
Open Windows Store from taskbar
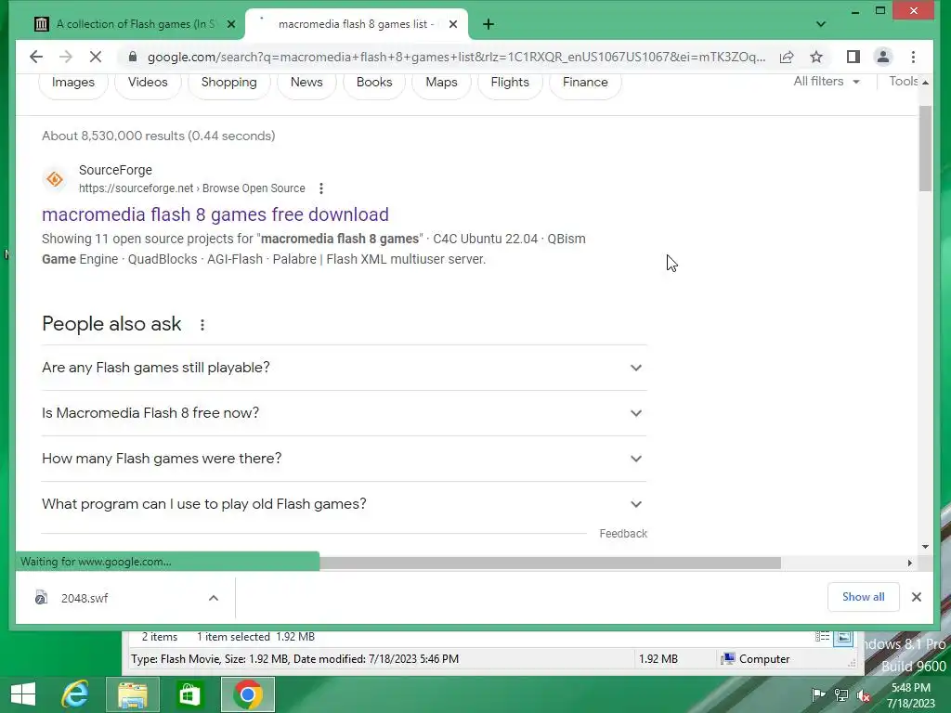189,694
